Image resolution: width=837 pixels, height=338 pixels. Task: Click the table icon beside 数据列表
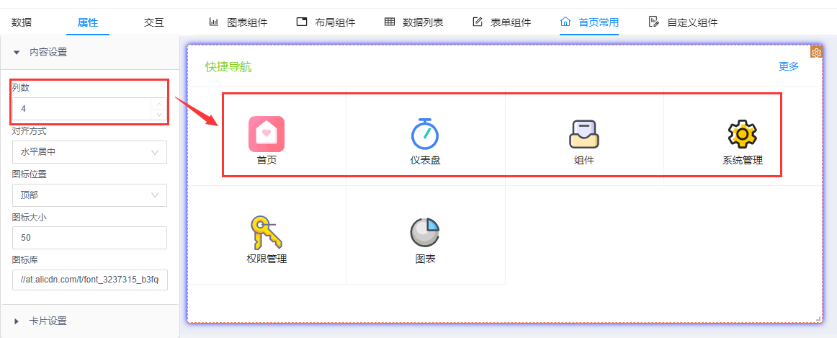point(390,22)
